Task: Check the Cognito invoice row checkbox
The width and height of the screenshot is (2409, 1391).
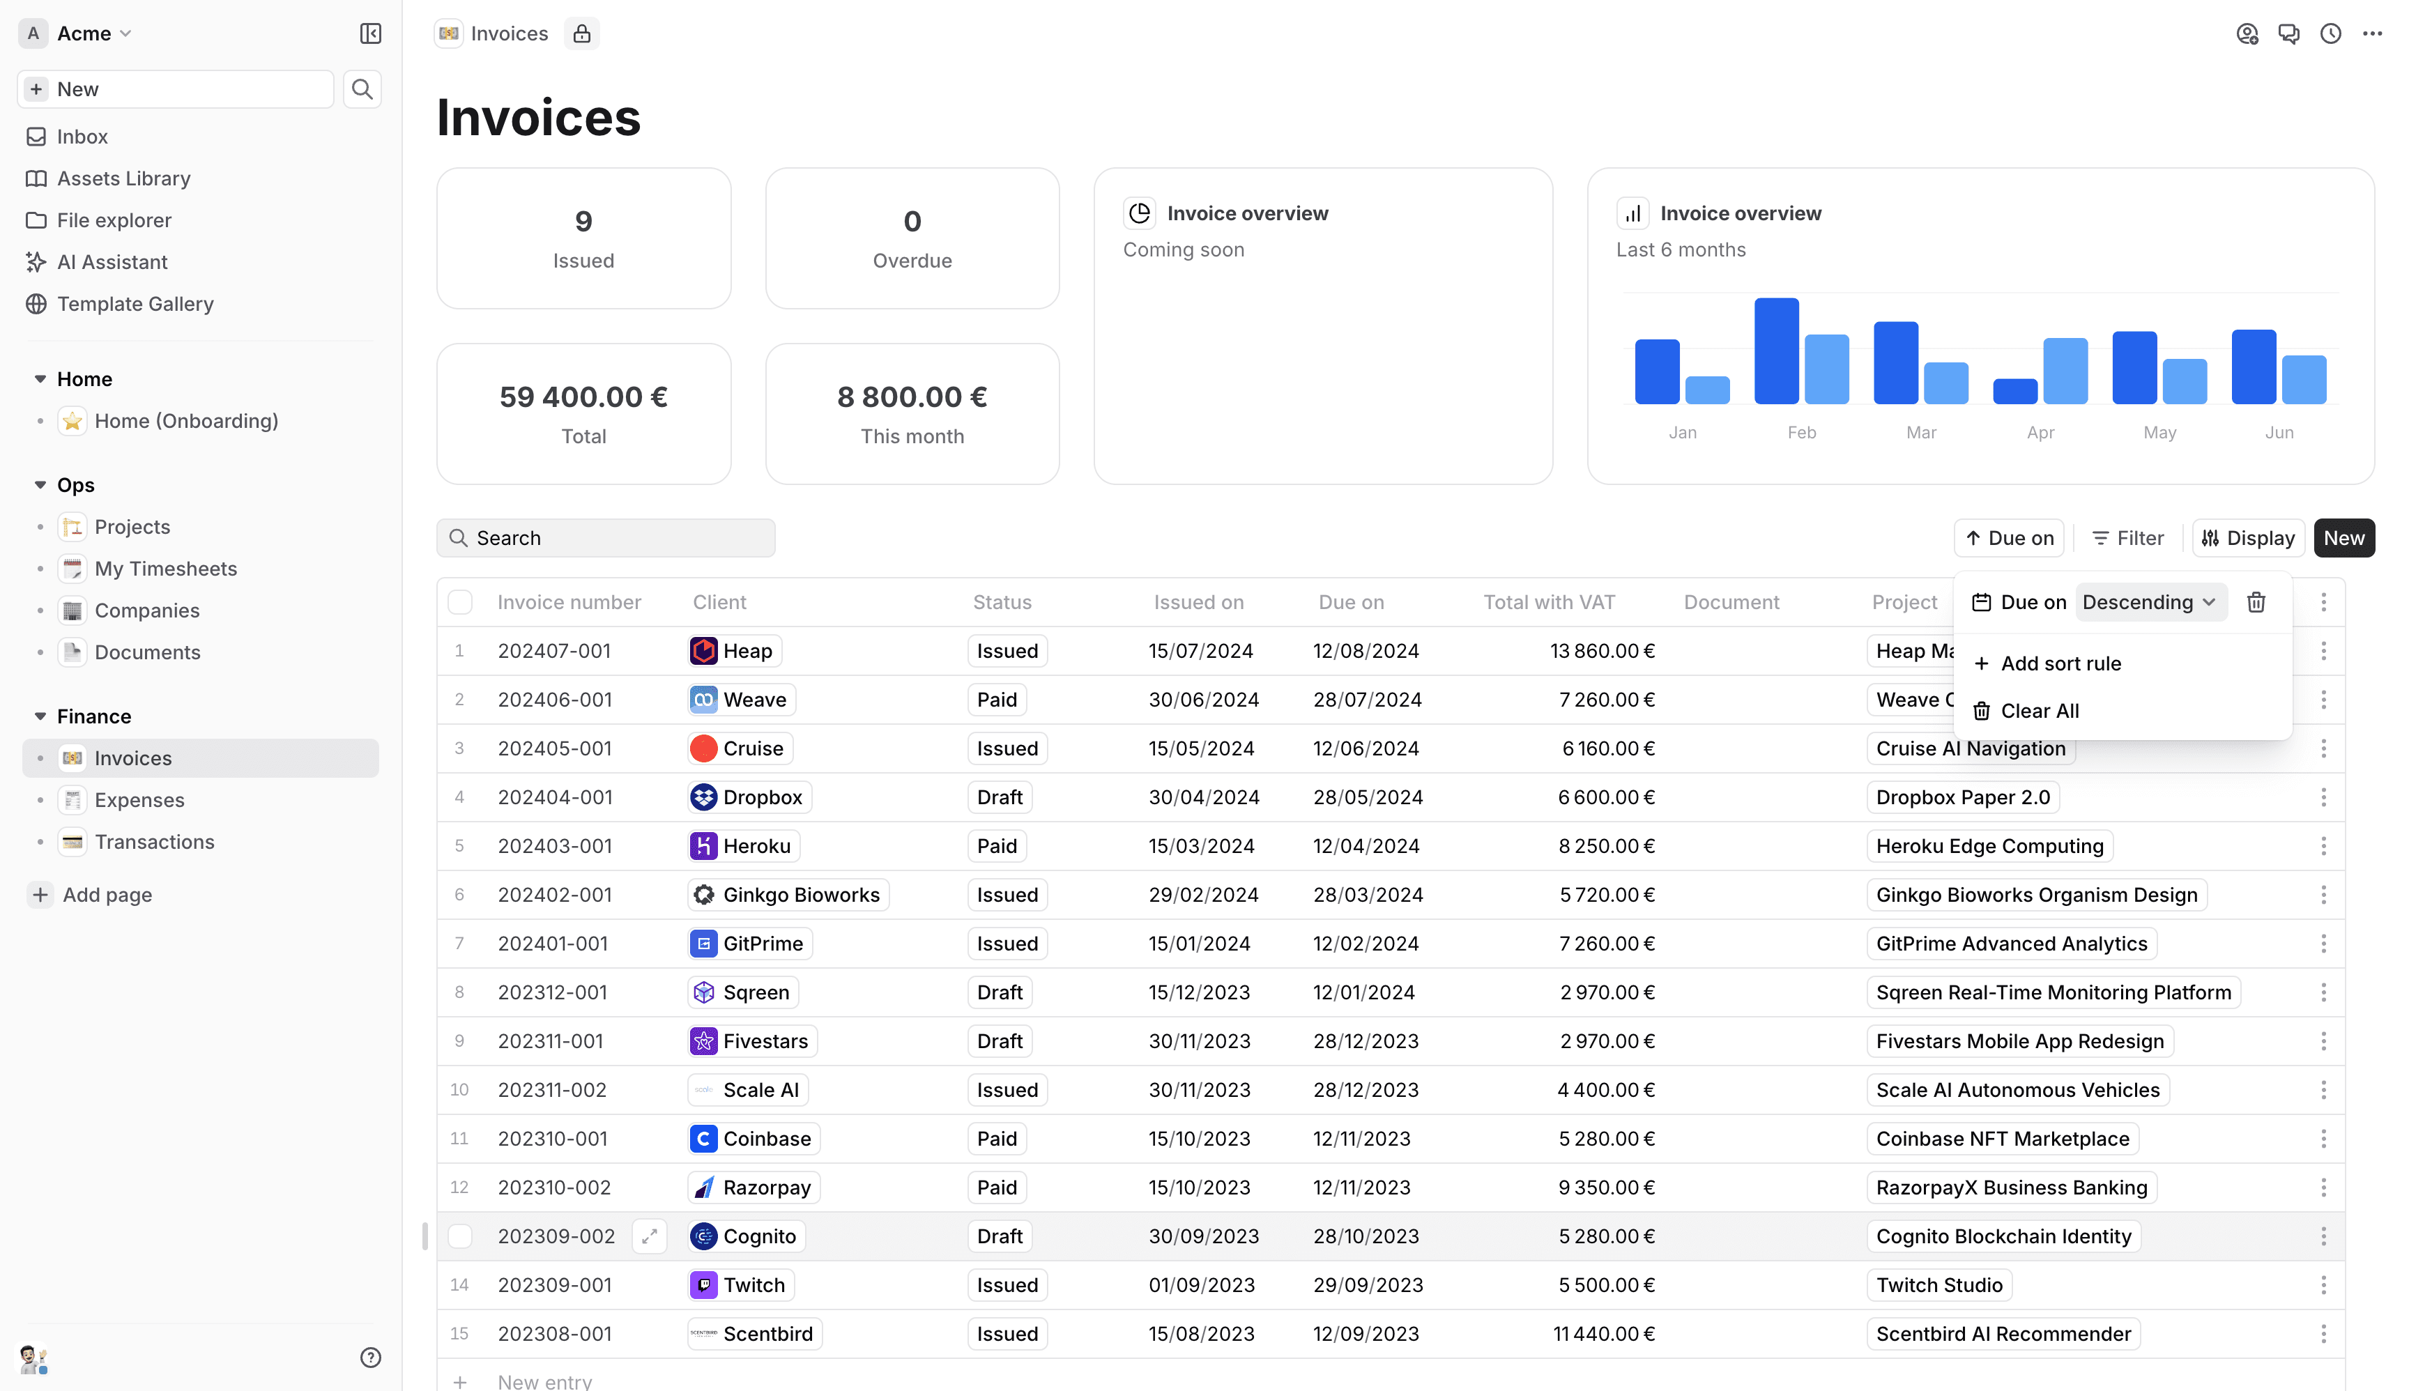Action: [x=459, y=1236]
